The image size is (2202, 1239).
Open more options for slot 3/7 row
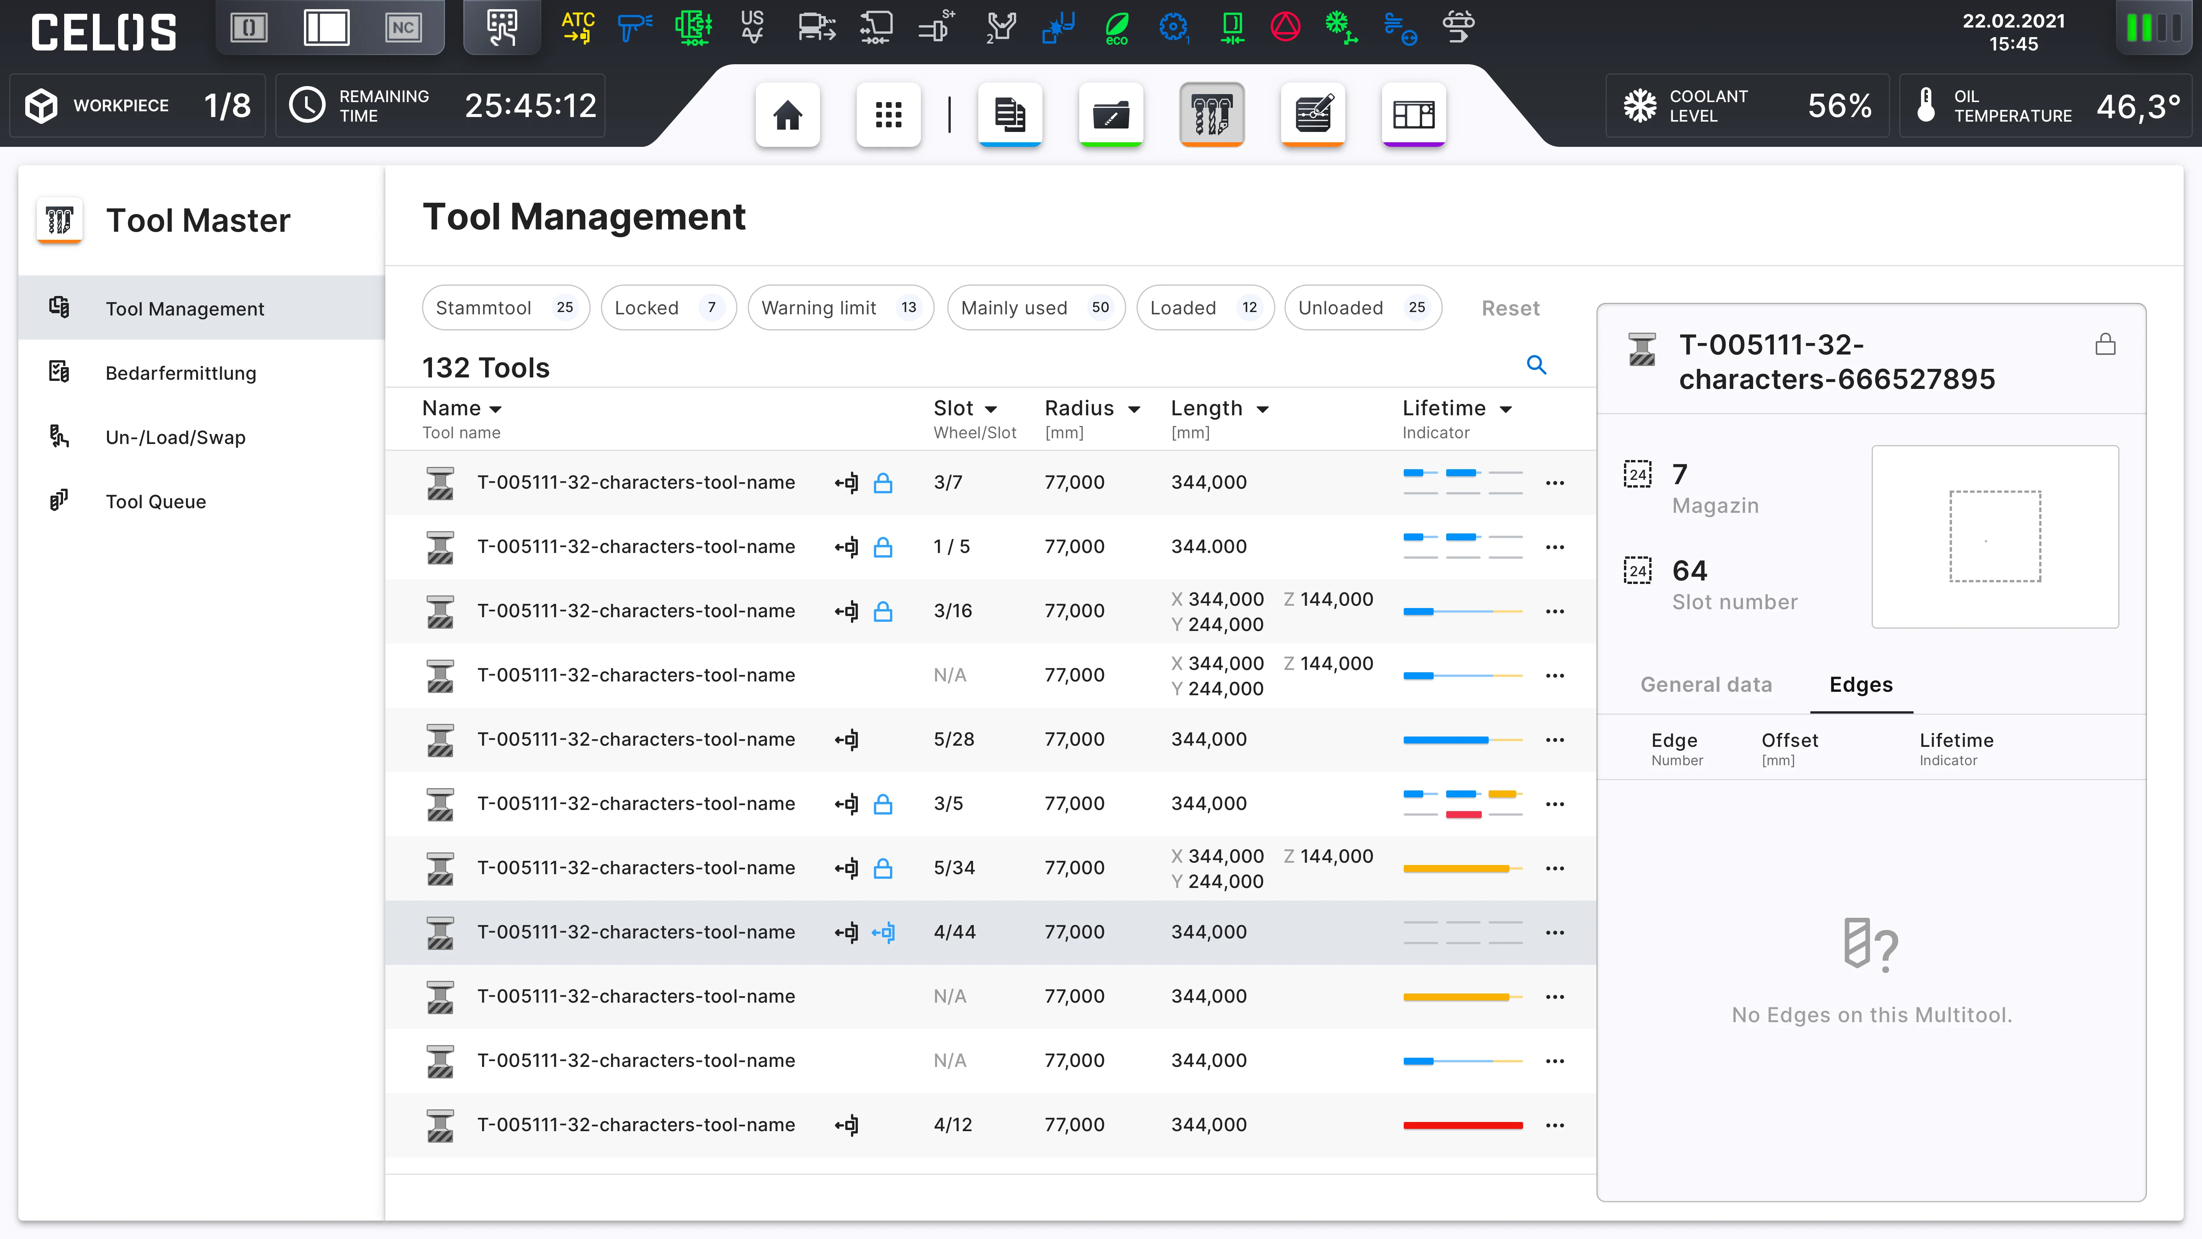coord(1555,483)
